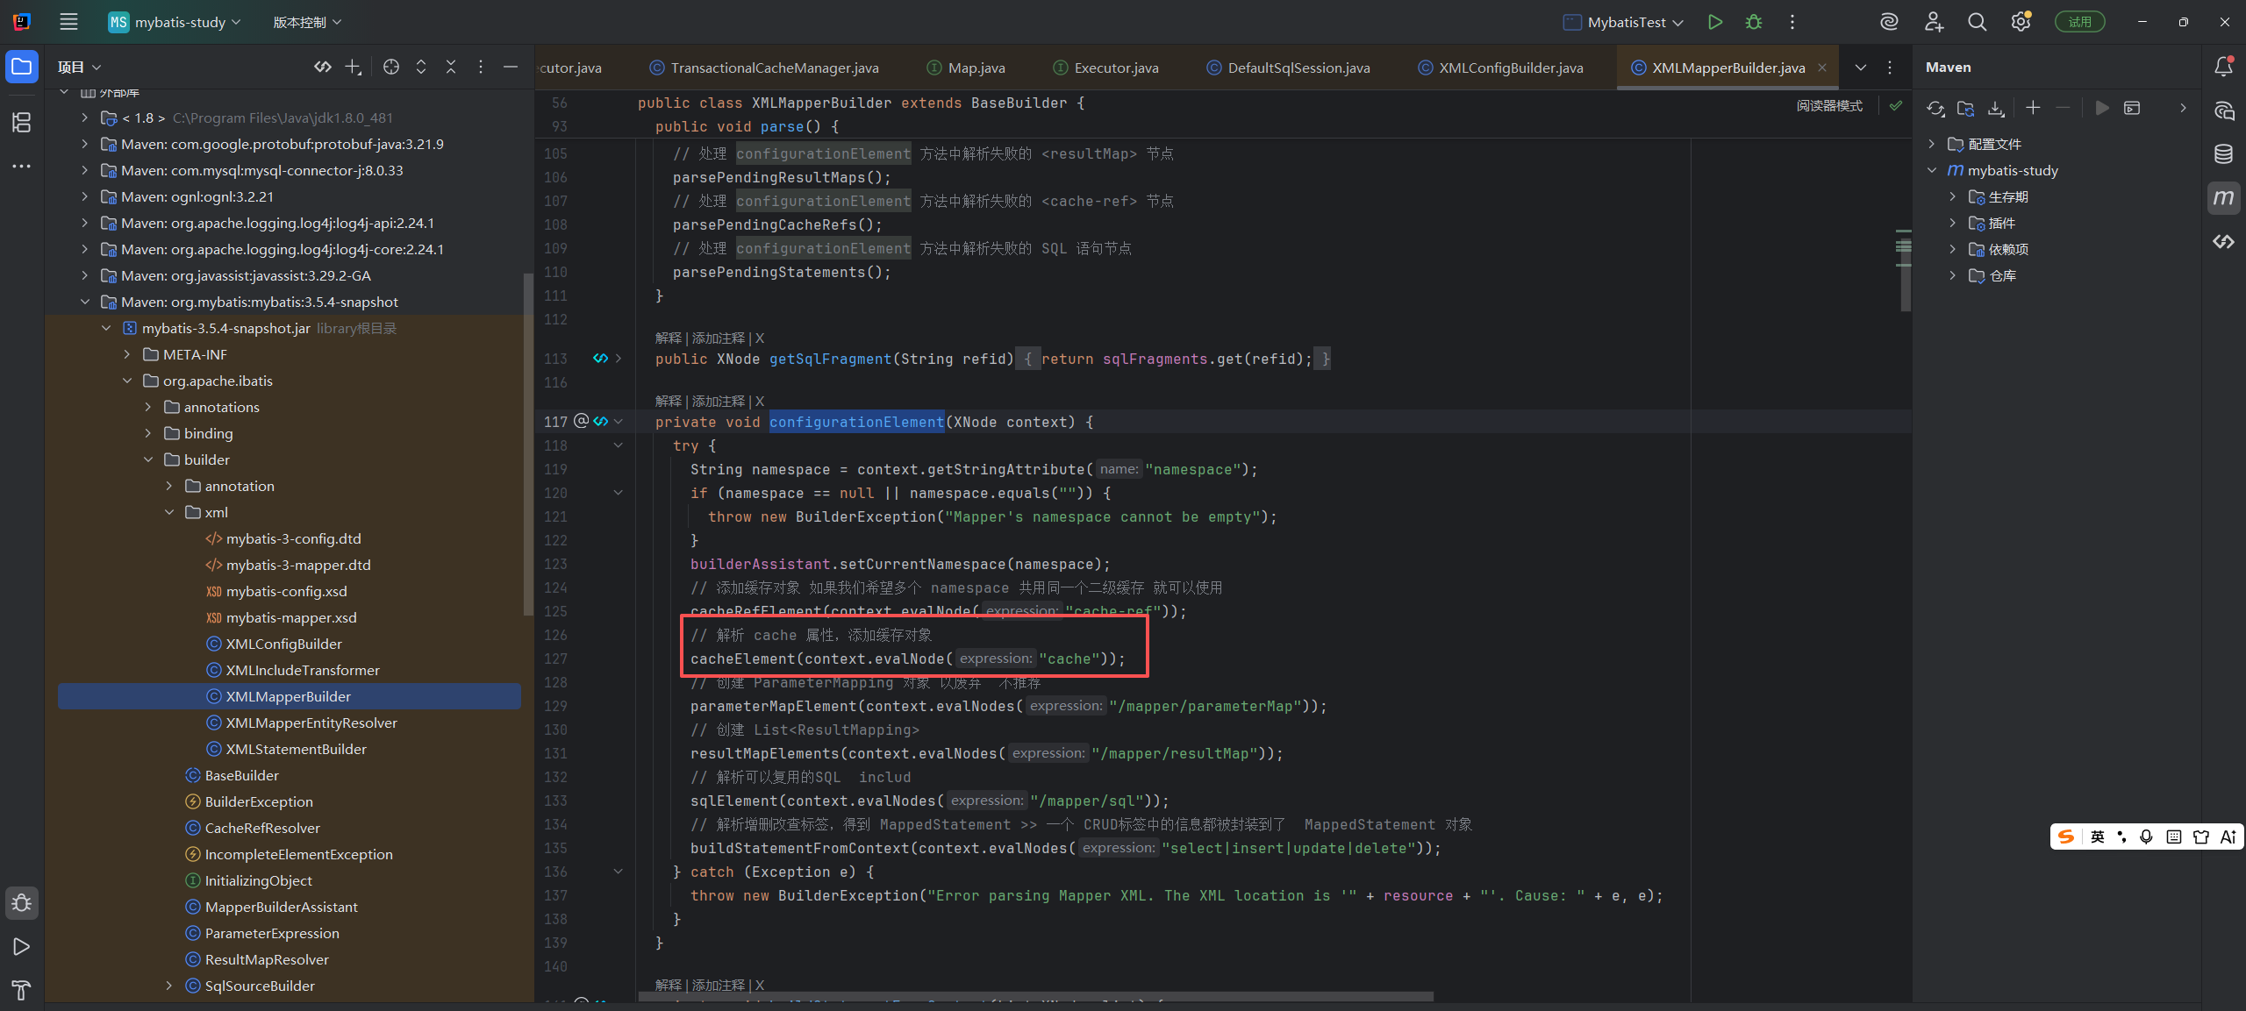Download Maven sources and documentation

click(1996, 108)
